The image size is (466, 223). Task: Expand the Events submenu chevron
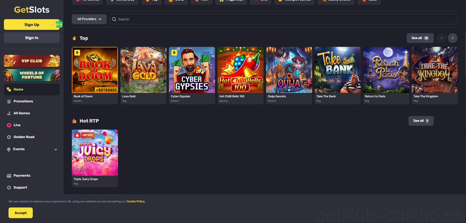(56, 149)
